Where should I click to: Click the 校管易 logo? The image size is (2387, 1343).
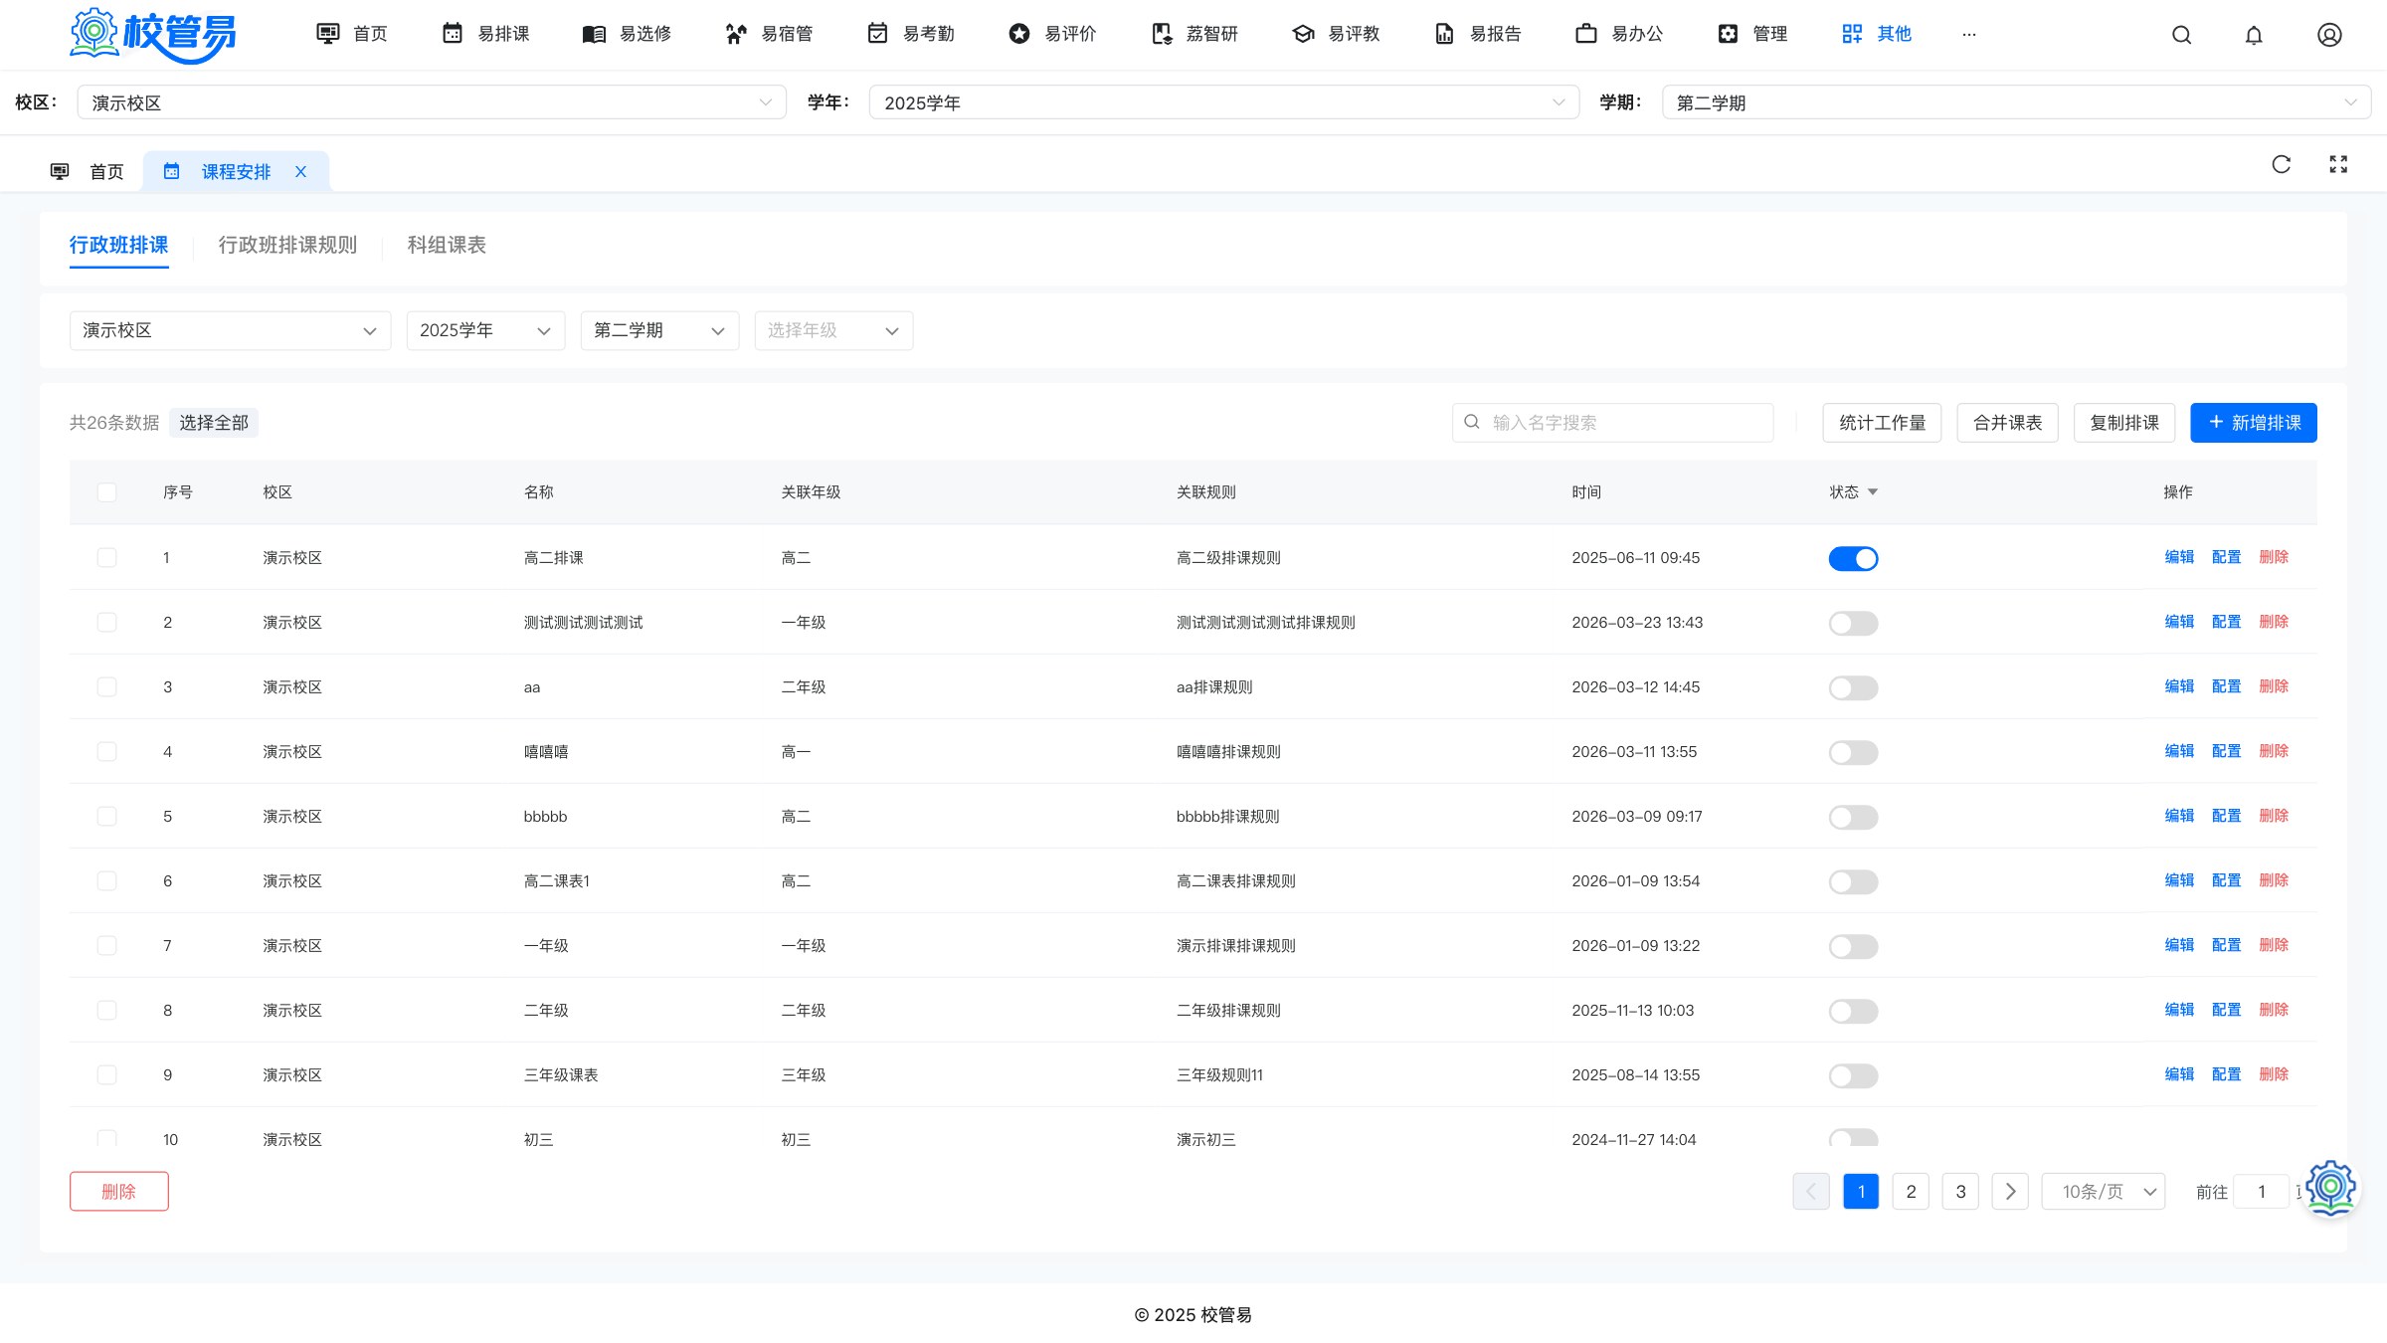coord(154,35)
